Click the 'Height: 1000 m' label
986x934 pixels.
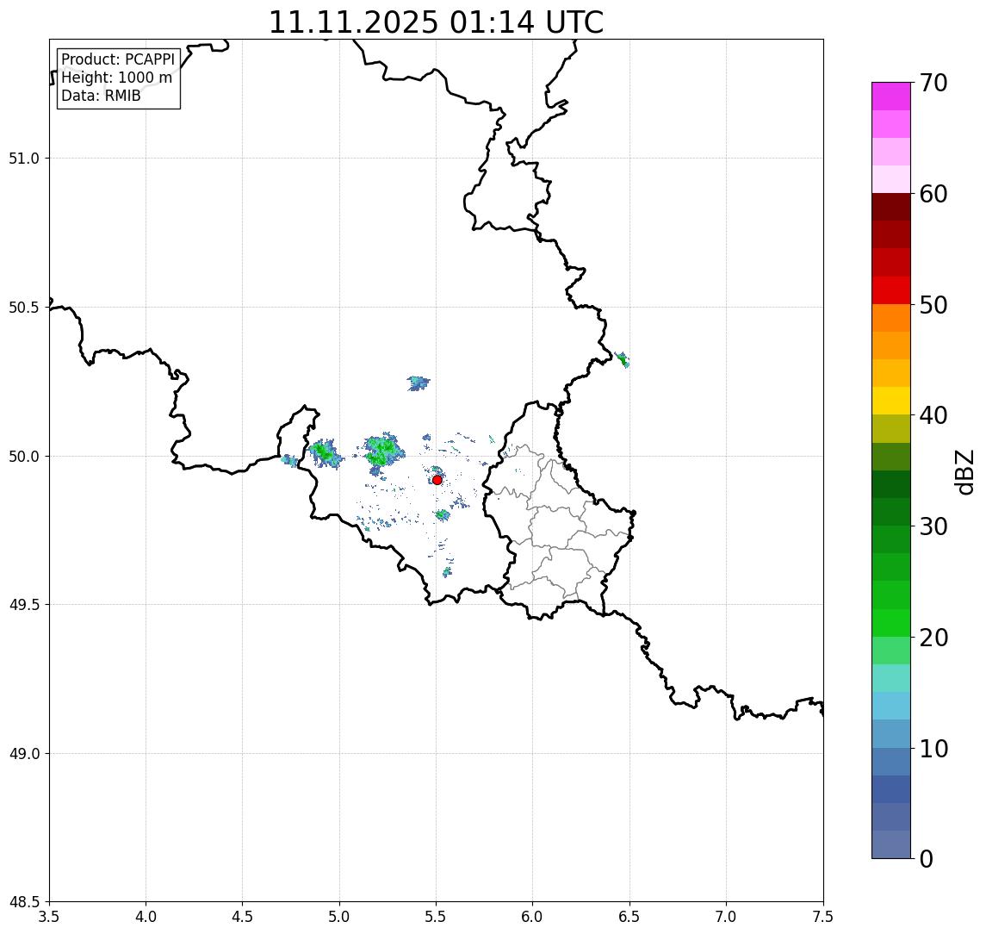click(116, 78)
